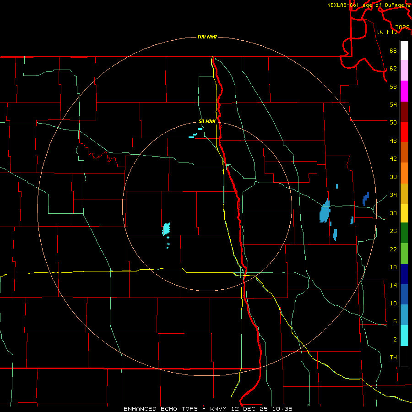Click the 38 scale value

(x=393, y=177)
